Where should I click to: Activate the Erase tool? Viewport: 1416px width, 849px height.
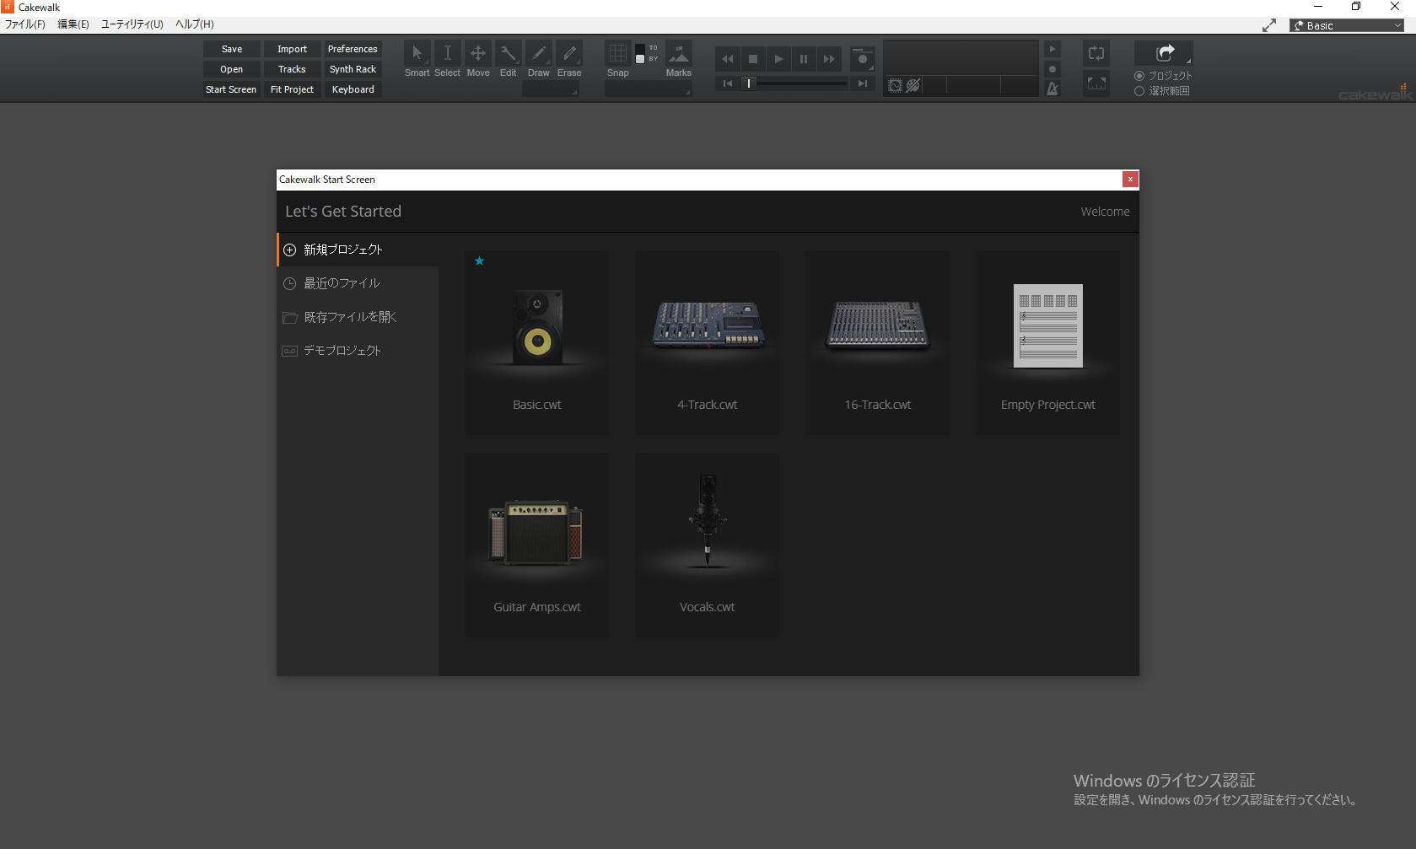569,53
